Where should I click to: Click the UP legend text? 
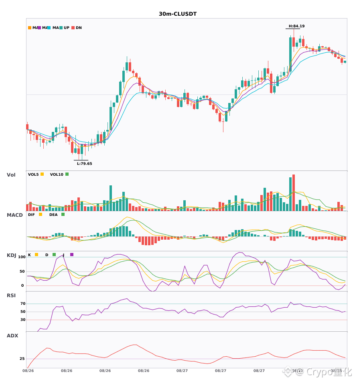[67, 28]
